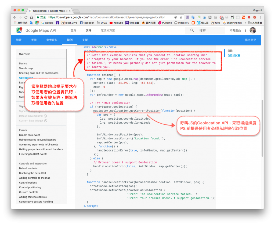The image size is (275, 225).
Task: Open the 個人頁 bookmark
Action: [x=203, y=23]
